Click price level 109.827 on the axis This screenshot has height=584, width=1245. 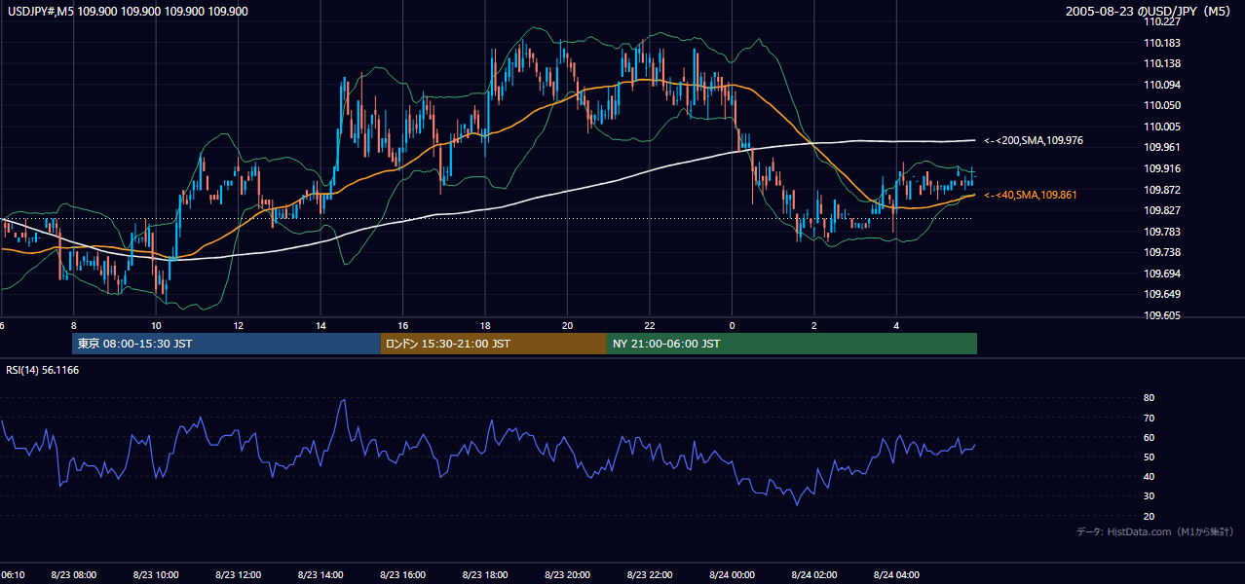coord(1160,210)
